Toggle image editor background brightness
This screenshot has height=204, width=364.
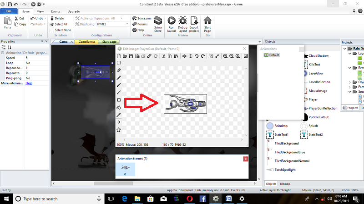tap(246, 56)
